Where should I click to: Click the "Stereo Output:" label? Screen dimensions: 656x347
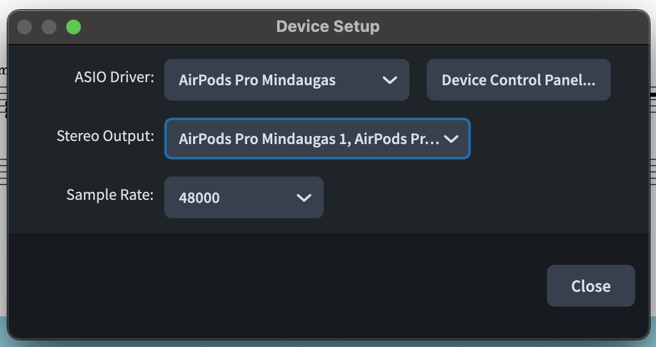tap(105, 136)
